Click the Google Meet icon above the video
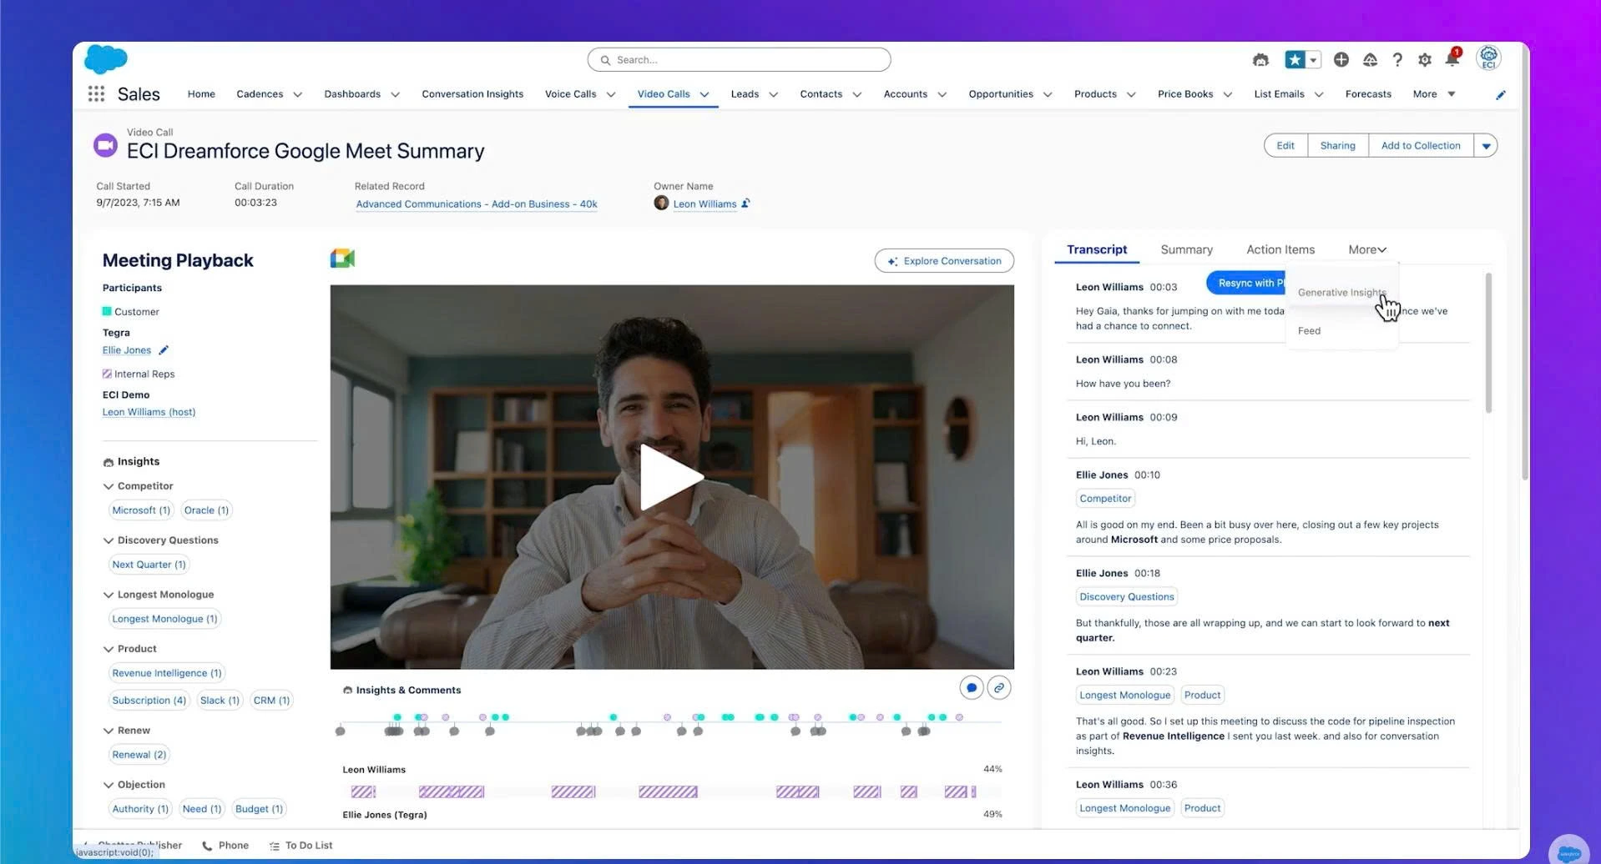 (342, 258)
